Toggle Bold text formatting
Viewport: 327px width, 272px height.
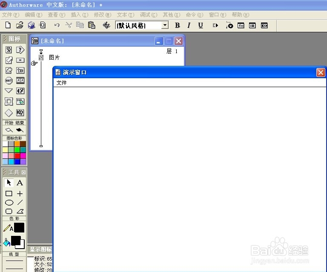point(178,25)
